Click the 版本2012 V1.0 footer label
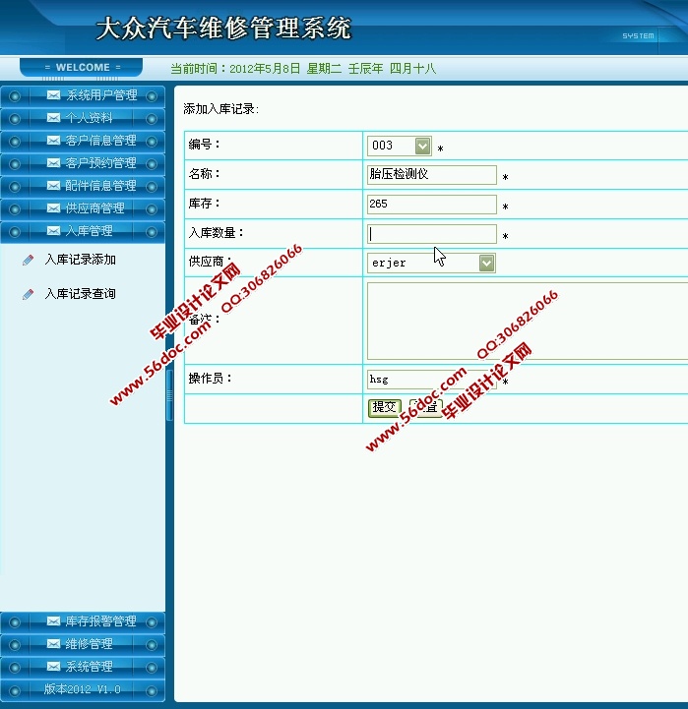Viewport: 688px width, 709px height. [x=83, y=689]
